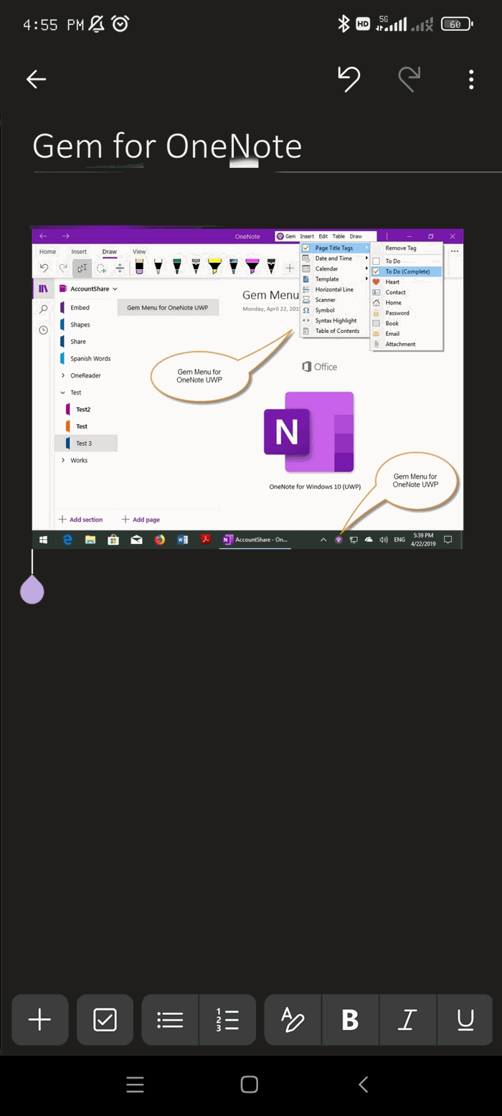Click Home tab in the embedded screenshot

47,252
